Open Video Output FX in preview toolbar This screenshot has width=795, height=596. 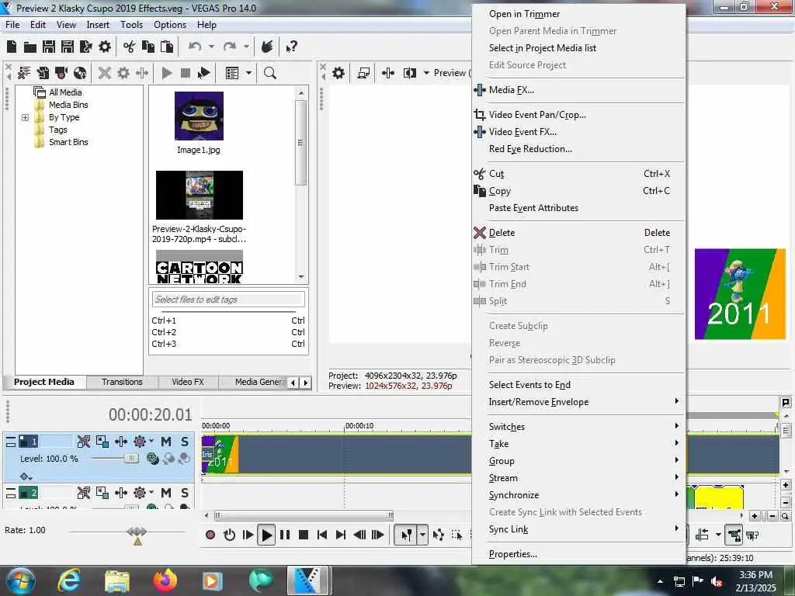click(388, 73)
